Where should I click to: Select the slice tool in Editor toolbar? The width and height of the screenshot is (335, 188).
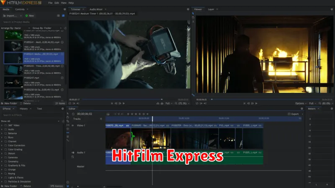(x=68, y=121)
